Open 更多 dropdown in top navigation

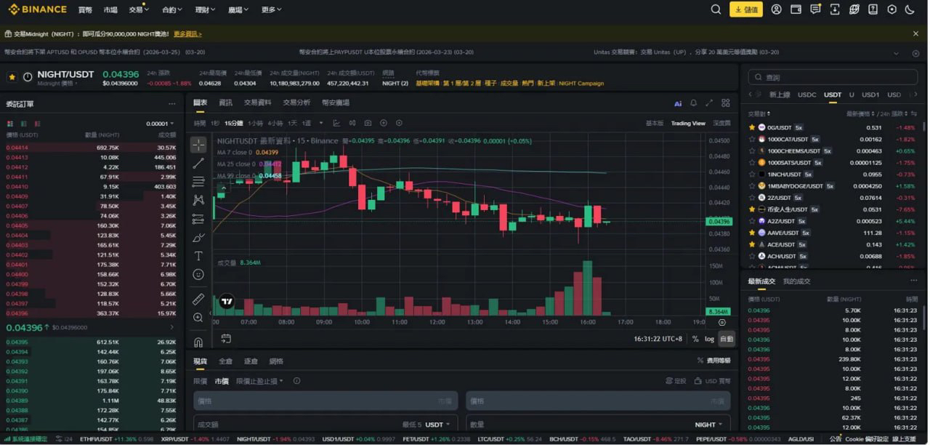click(271, 9)
